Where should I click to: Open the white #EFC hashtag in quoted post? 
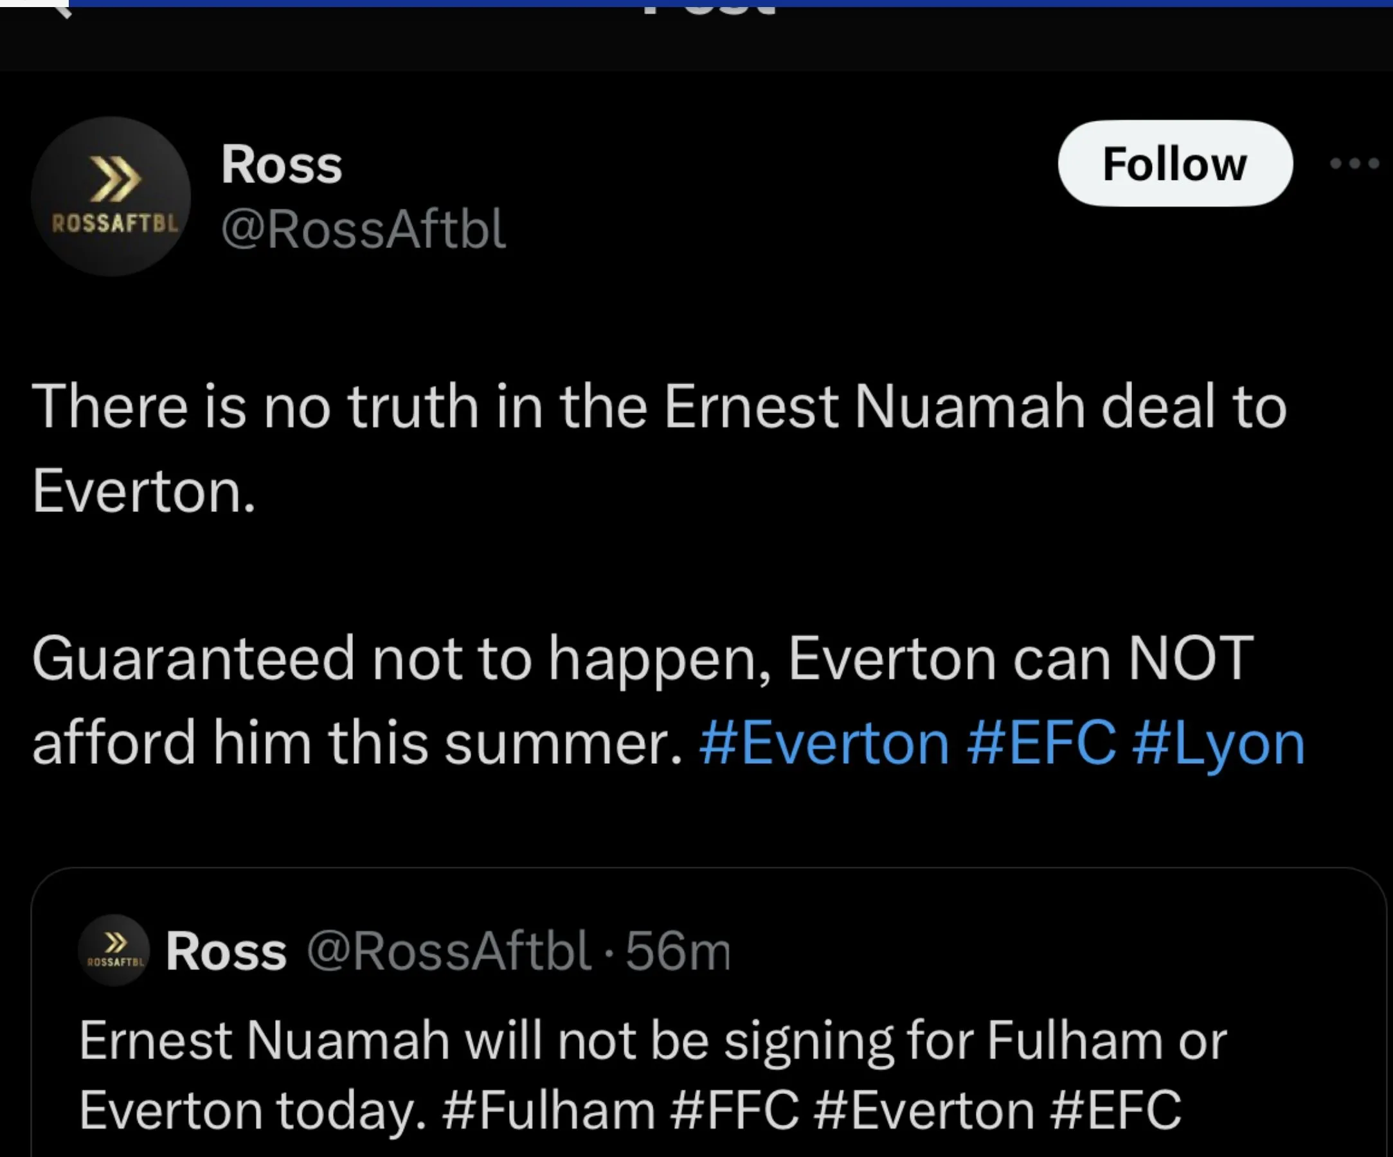1116,1109
